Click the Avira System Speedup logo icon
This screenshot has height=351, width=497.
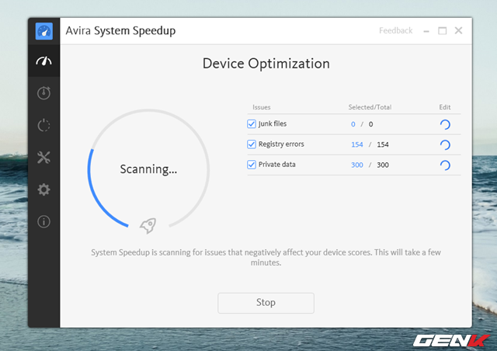(44, 31)
